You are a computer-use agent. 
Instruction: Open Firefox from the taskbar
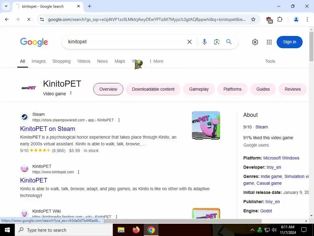(x=136, y=230)
